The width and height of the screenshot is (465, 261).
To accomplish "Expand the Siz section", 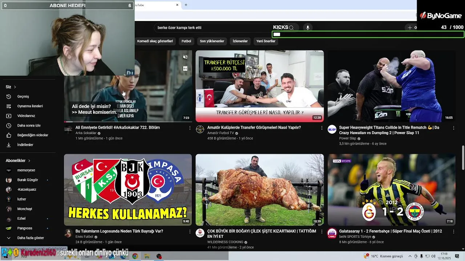I will pos(11,87).
